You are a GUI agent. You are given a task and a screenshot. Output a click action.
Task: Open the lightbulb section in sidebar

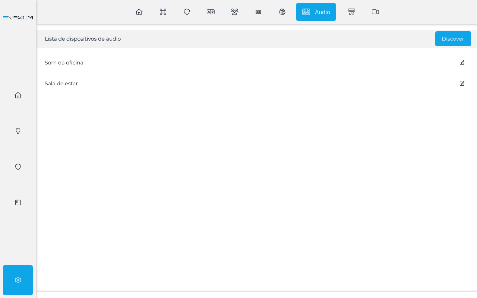pyautogui.click(x=18, y=131)
